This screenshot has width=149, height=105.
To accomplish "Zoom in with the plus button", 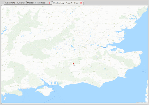I will click(147, 99).
